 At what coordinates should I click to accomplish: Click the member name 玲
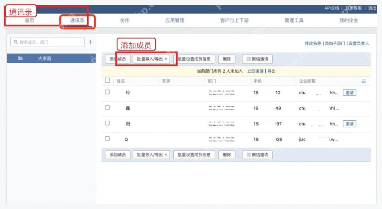click(x=127, y=93)
